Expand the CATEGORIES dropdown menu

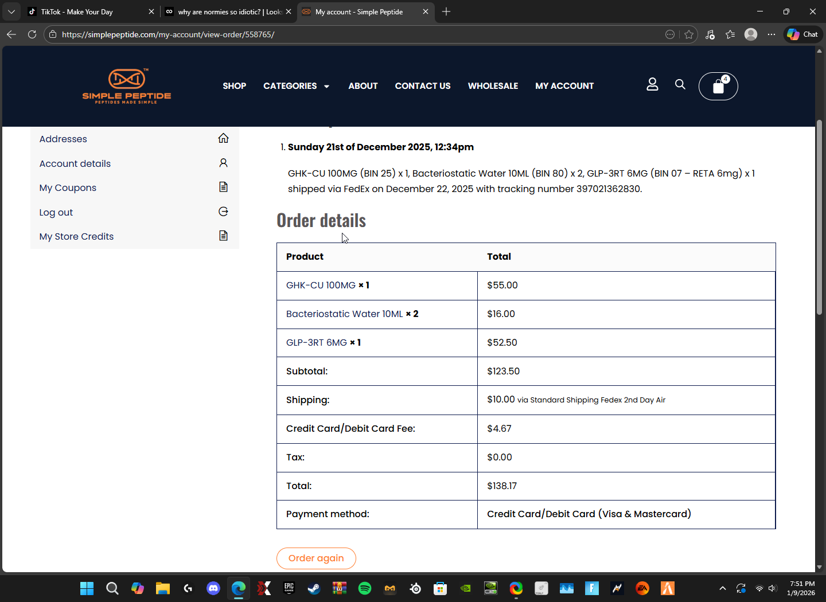click(x=296, y=86)
